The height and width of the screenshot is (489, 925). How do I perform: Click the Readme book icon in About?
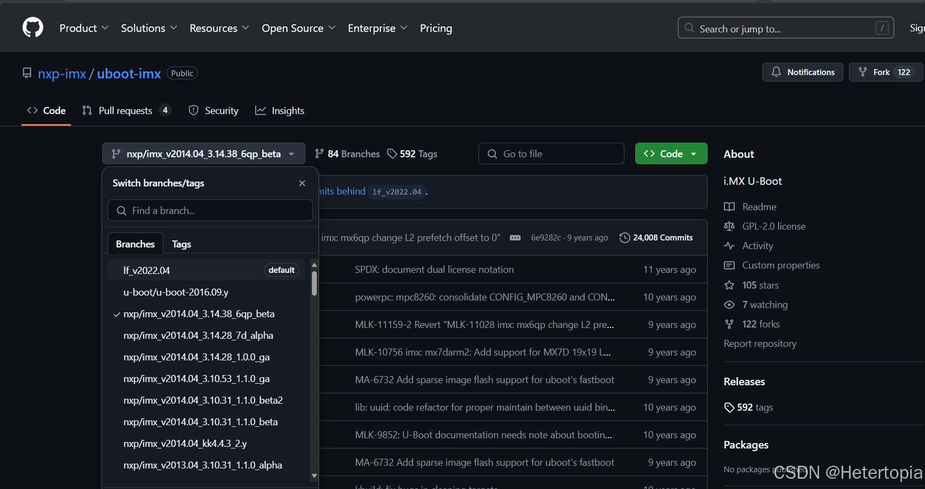tap(729, 206)
